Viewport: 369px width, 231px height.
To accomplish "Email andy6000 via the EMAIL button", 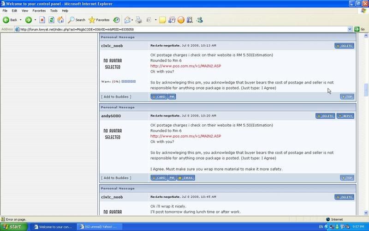I will (x=186, y=178).
